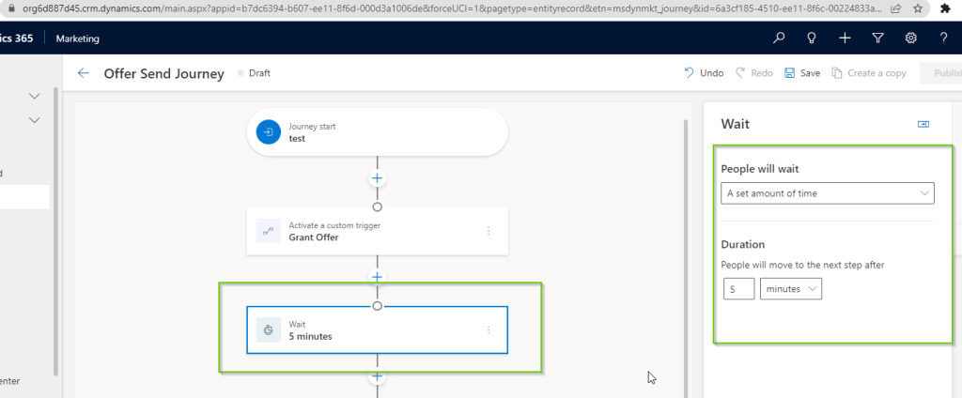Open the settings gear icon

tap(910, 38)
